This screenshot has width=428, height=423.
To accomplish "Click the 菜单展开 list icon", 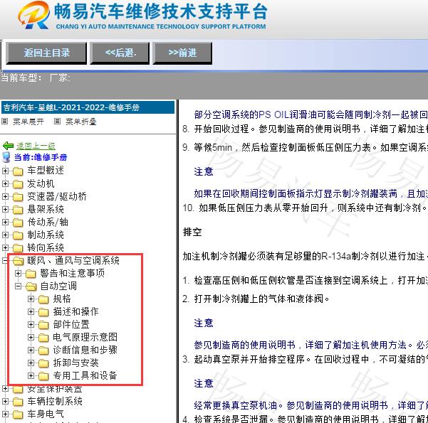I will point(5,122).
